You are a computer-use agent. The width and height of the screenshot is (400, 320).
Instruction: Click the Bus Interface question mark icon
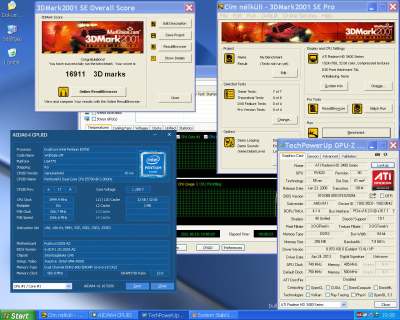pyautogui.click(x=393, y=211)
